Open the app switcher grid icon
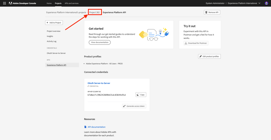Viewport: 271px width, 140px height. point(4,3)
